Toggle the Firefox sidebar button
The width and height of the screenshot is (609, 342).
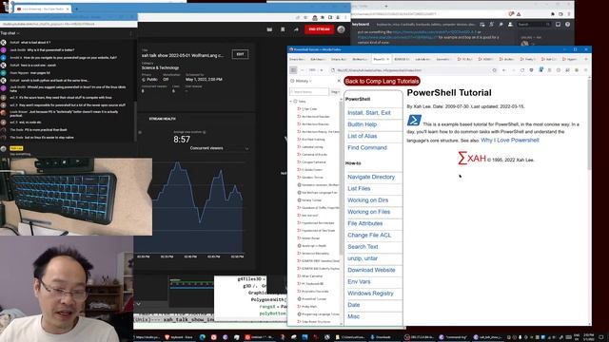click(293, 70)
